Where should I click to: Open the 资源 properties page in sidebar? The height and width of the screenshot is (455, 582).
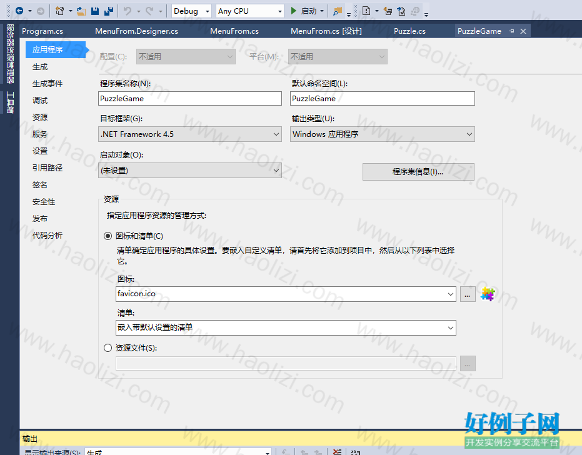pyautogui.click(x=40, y=117)
